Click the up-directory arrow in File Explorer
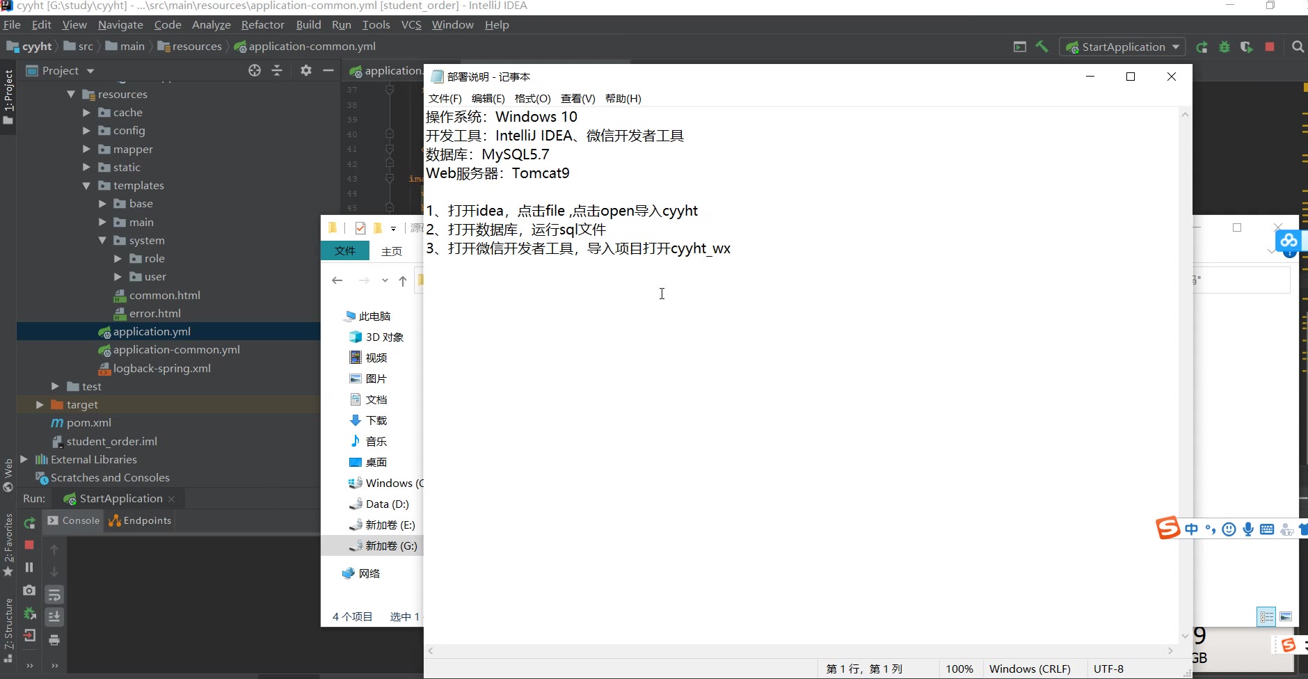The height and width of the screenshot is (679, 1308). click(403, 280)
